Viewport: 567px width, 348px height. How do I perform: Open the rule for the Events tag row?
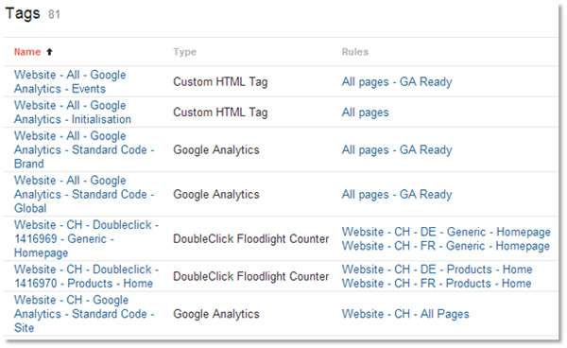pos(397,81)
